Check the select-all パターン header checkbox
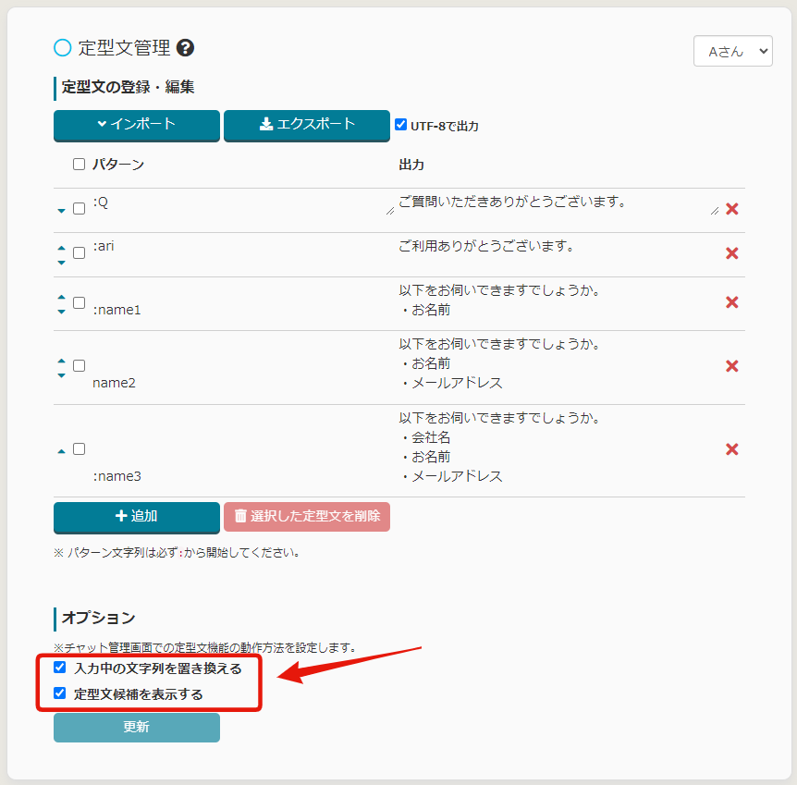797x785 pixels. coord(79,165)
